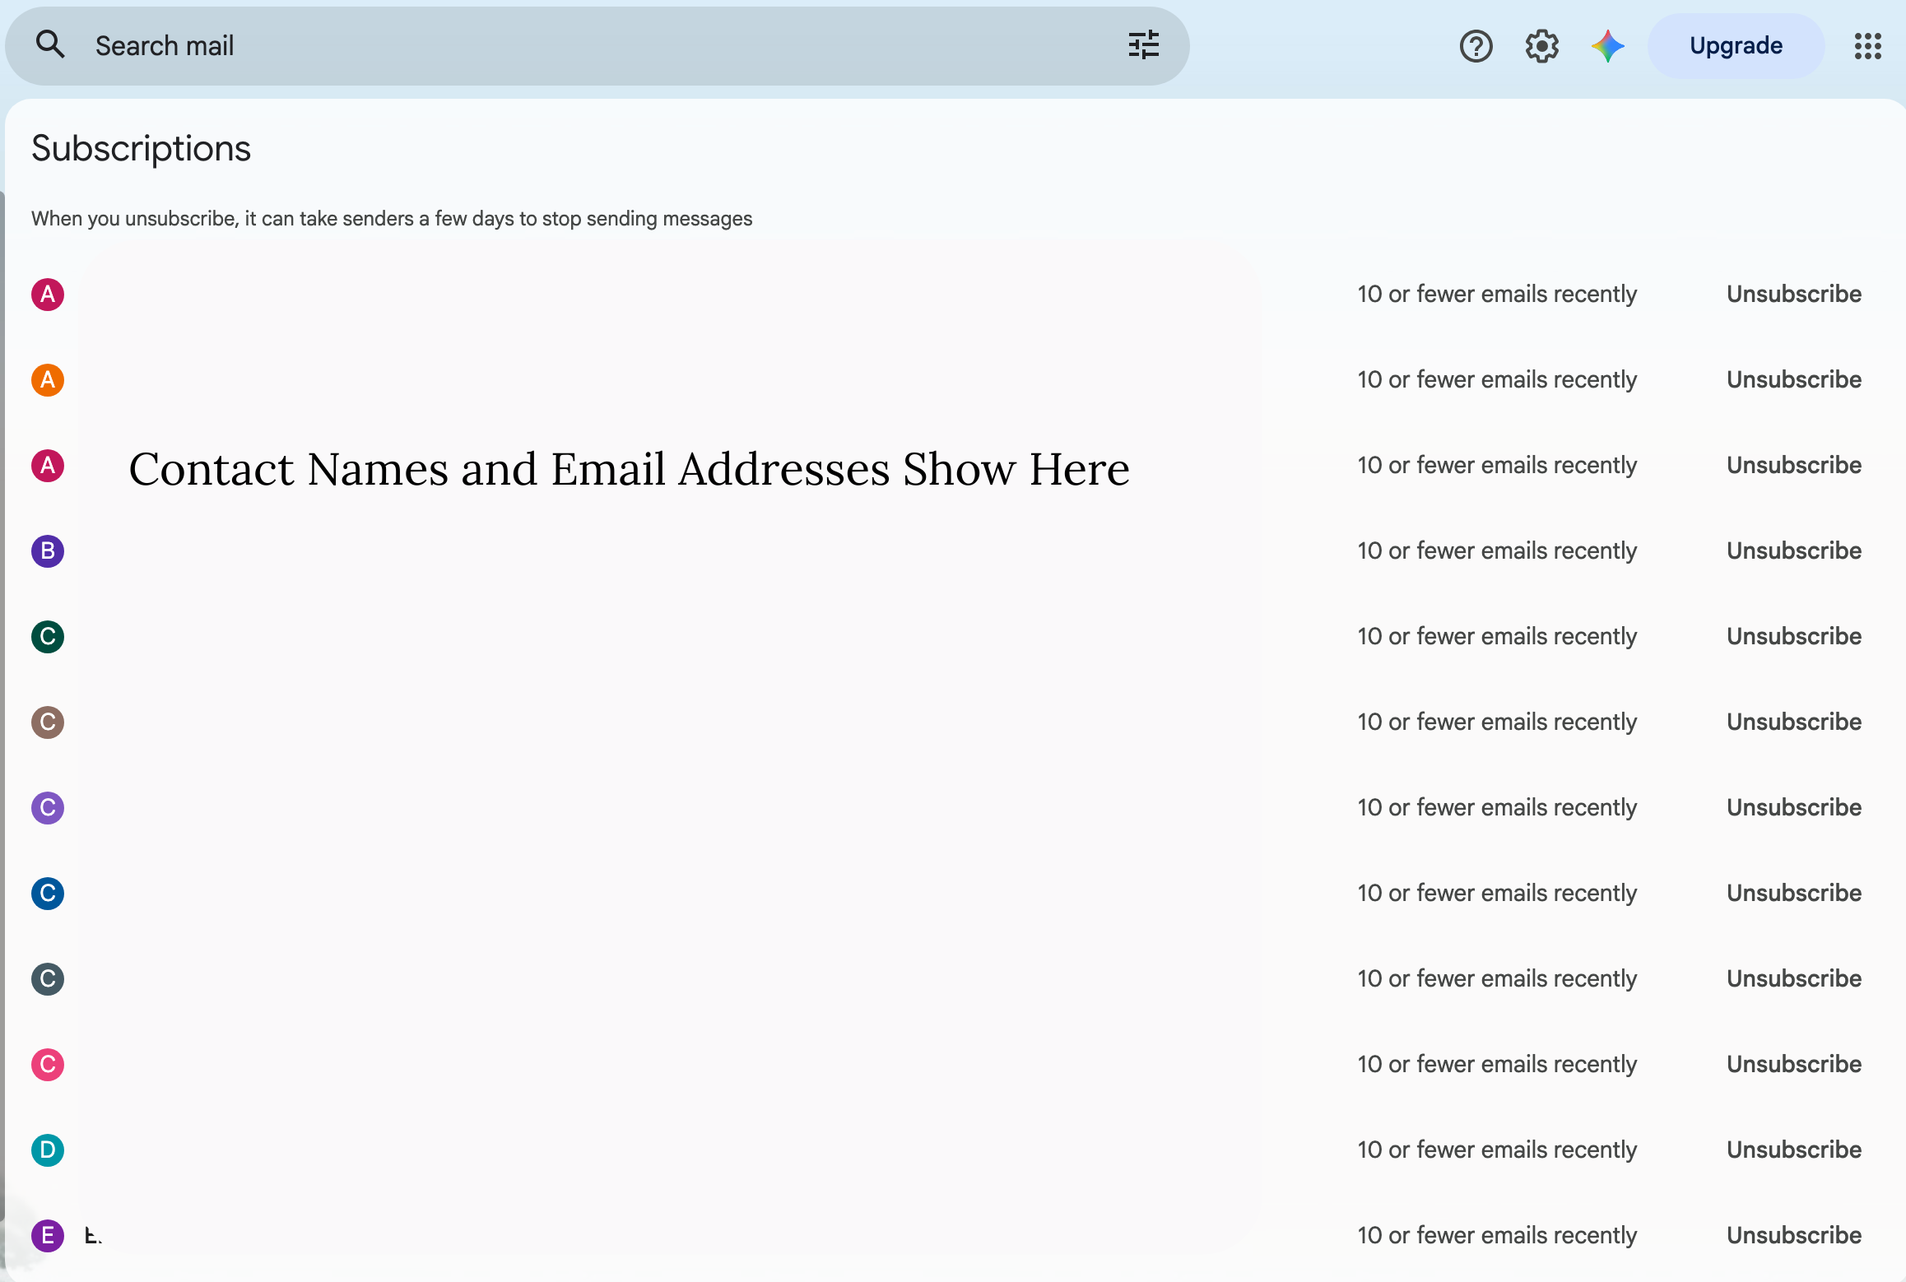
Task: Click the search magnifier icon
Action: (50, 45)
